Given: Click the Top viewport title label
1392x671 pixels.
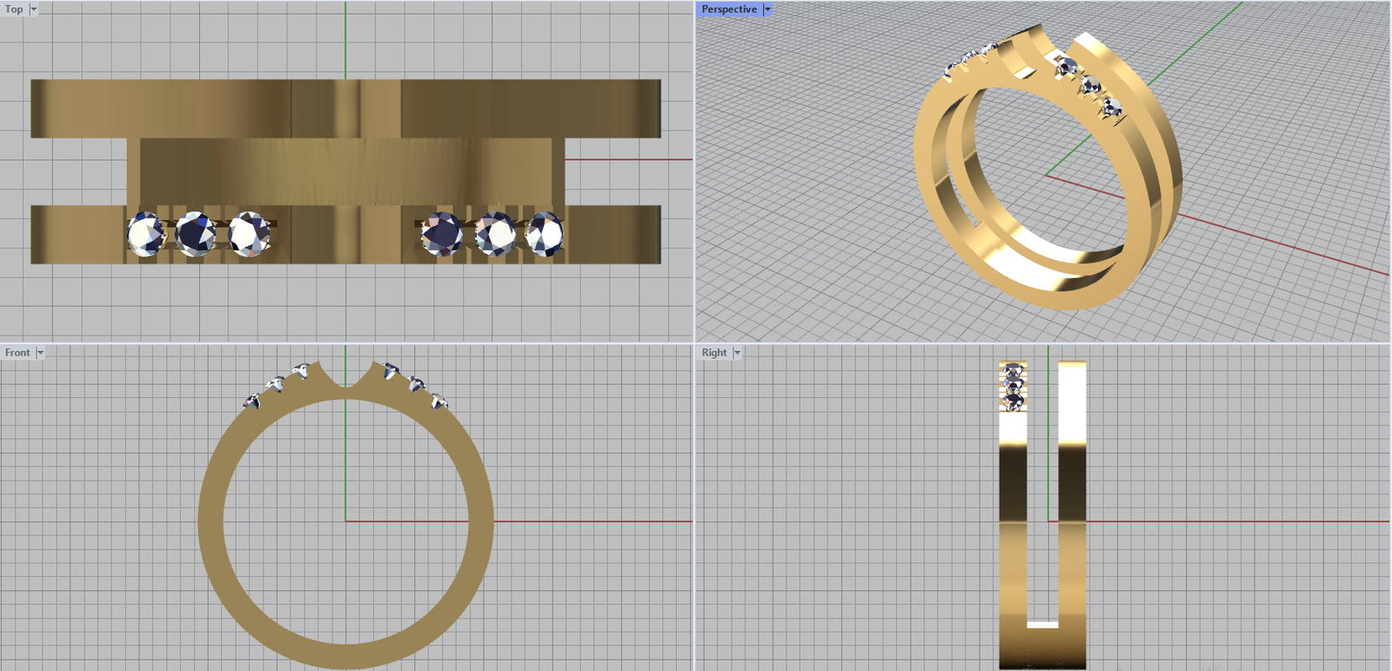Looking at the screenshot, I should (x=14, y=10).
